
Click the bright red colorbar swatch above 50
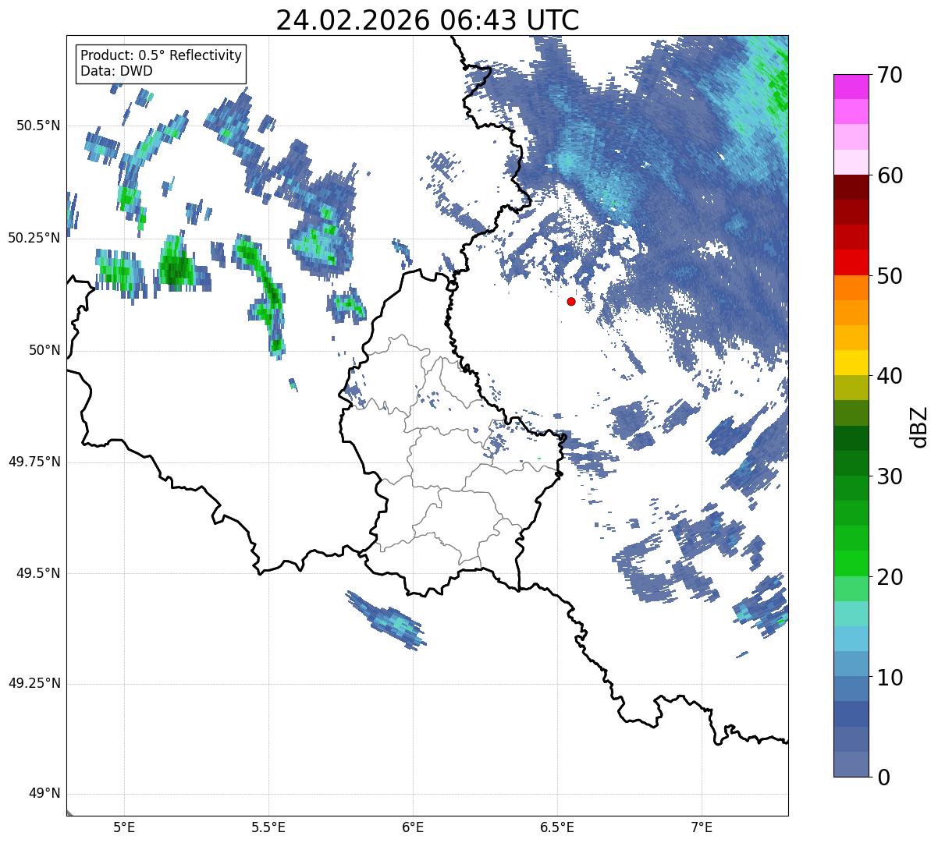[x=851, y=262]
